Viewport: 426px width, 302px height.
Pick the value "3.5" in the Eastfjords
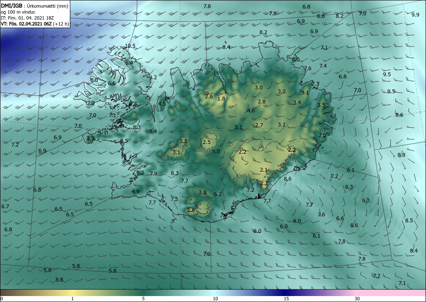click(x=321, y=105)
